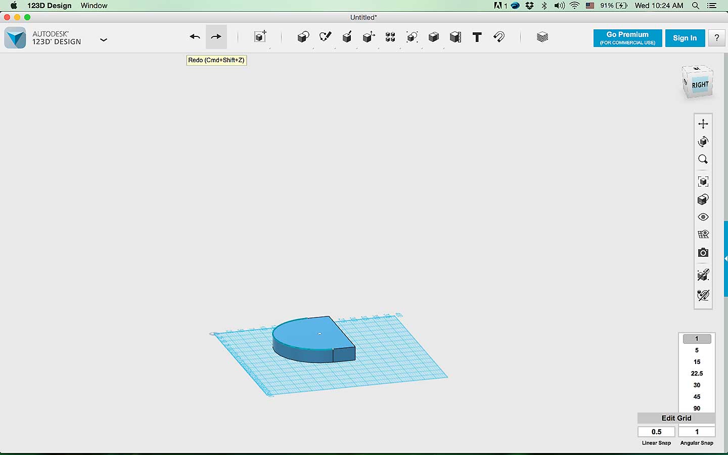Select angular snap value 45

[697, 397]
